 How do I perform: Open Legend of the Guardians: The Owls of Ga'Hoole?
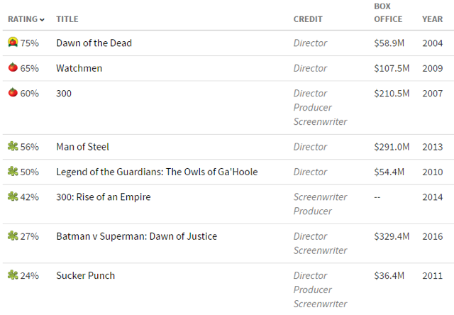click(157, 172)
